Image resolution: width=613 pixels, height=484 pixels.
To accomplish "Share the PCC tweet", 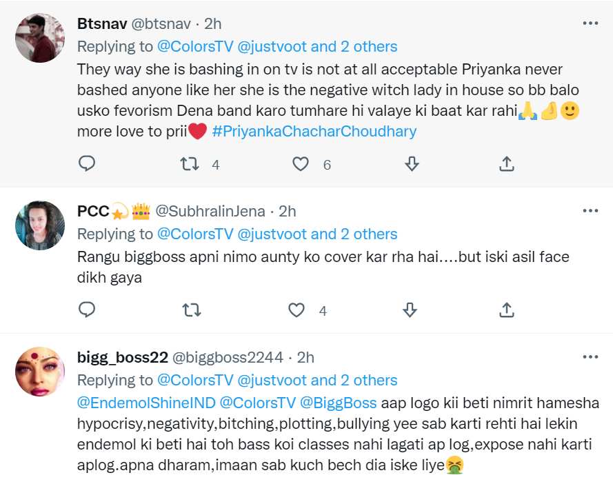I will (x=506, y=310).
